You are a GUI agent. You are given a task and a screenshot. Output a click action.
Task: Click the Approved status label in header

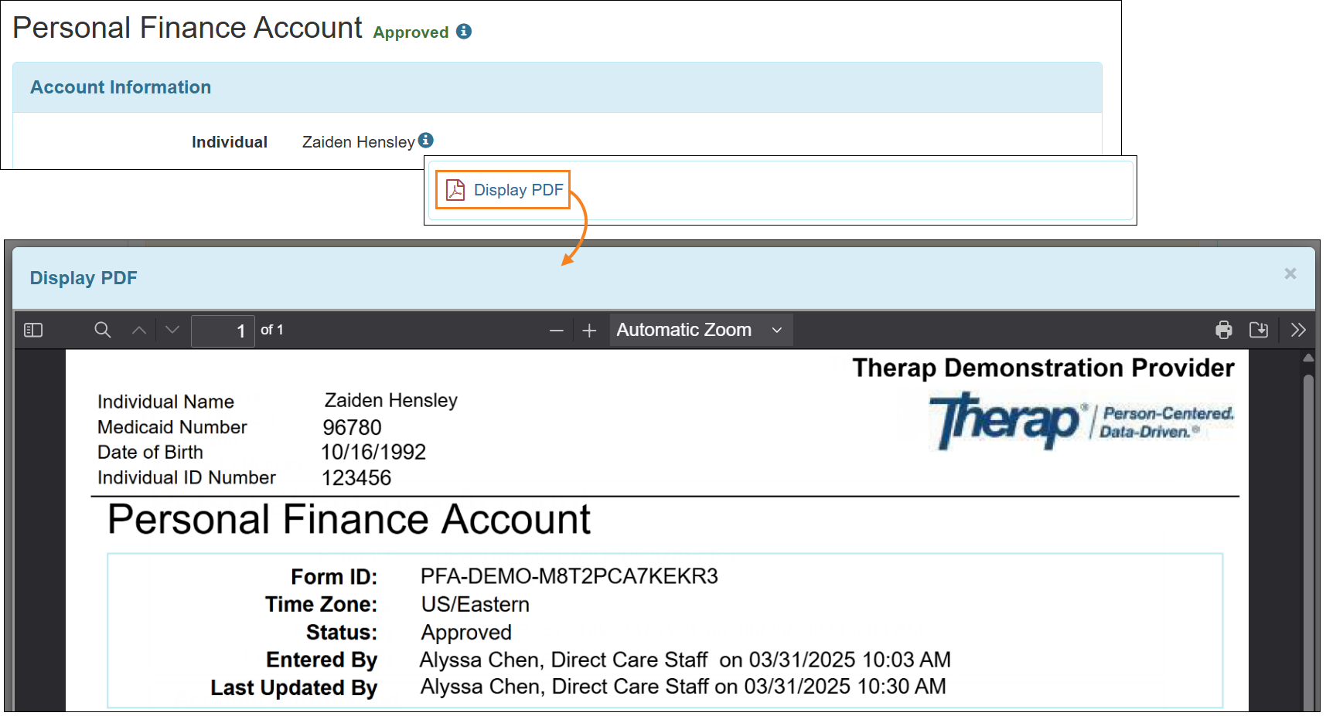411,32
